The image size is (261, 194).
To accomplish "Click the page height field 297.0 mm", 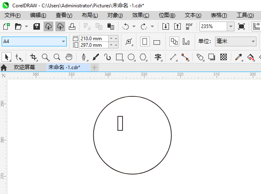I will 94,45.
